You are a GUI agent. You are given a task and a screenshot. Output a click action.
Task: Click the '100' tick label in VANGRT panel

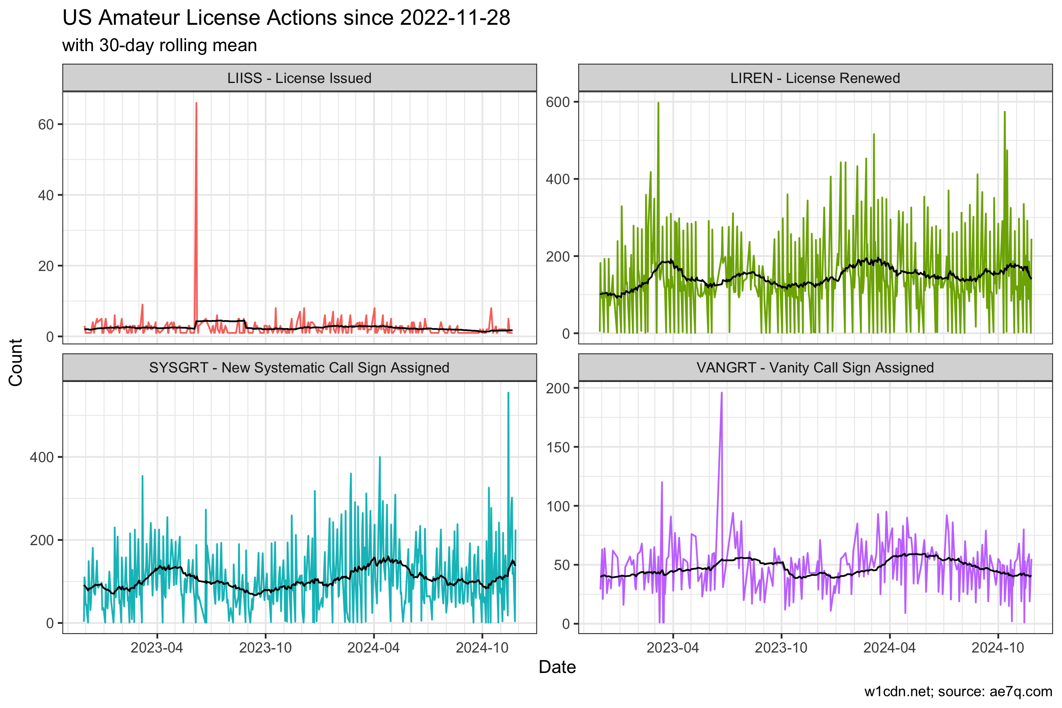pos(558,506)
